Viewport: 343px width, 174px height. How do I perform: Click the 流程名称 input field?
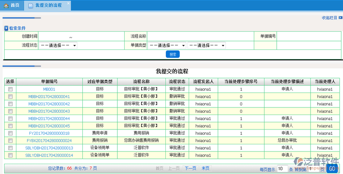(201, 36)
